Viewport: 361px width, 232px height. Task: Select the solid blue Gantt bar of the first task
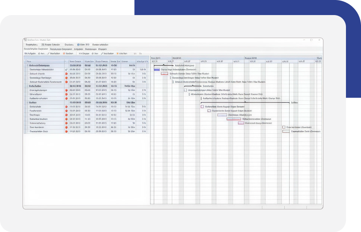pos(157,70)
